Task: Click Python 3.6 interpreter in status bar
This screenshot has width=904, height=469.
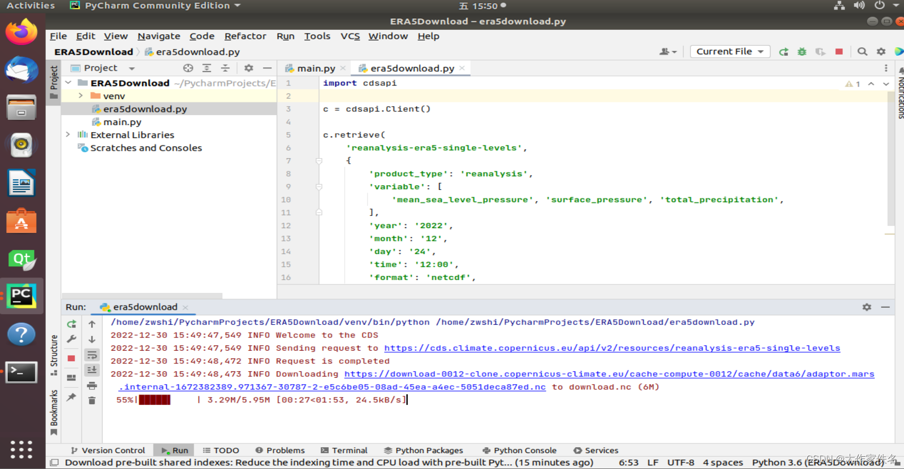Action: pos(818,463)
